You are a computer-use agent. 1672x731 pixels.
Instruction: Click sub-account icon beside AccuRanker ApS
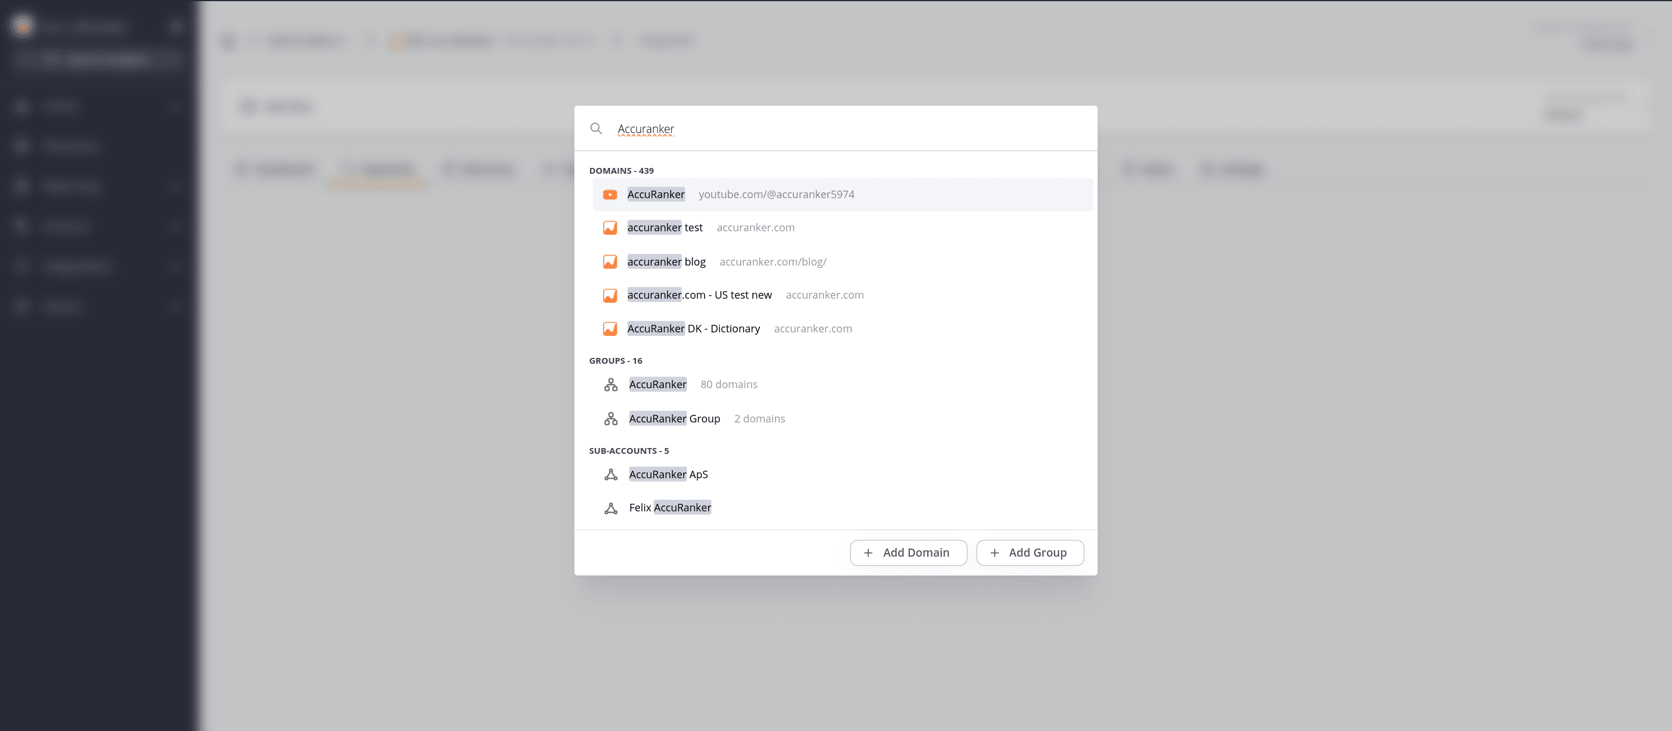(x=611, y=475)
